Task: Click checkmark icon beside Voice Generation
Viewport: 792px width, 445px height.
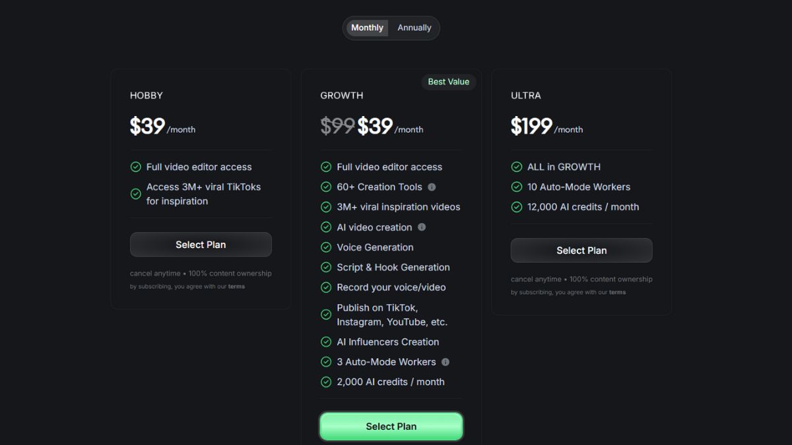Action: pos(326,247)
